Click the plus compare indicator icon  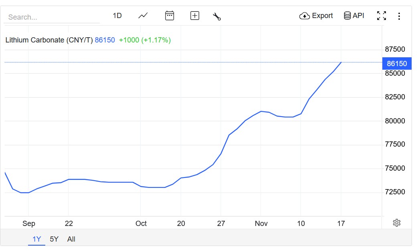[x=195, y=16]
